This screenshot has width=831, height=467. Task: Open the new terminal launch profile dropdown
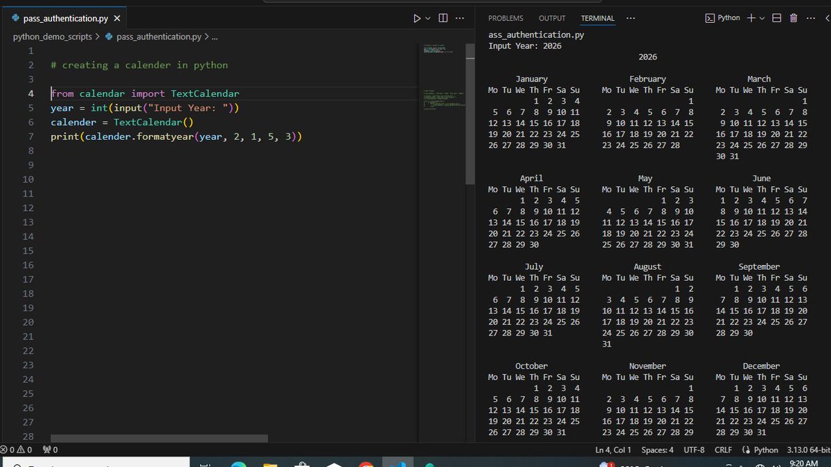[762, 18]
